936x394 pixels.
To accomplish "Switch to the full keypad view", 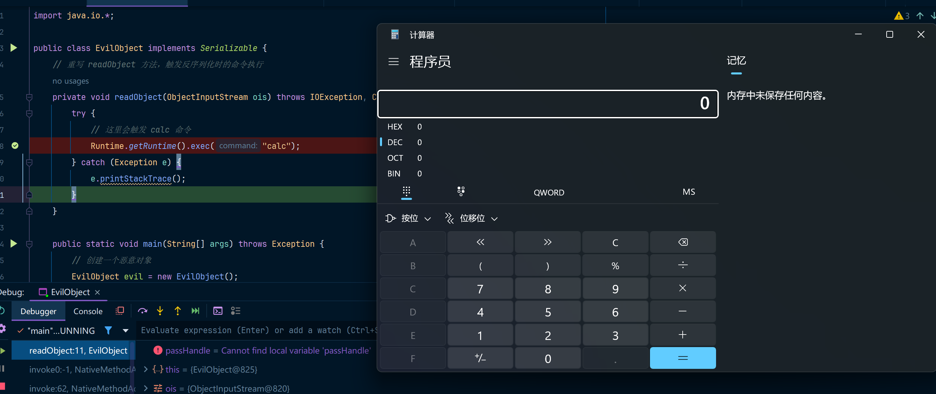I will pyautogui.click(x=406, y=191).
